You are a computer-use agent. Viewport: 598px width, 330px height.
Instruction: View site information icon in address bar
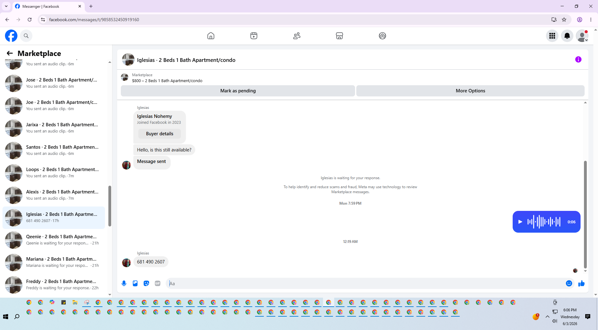click(43, 20)
